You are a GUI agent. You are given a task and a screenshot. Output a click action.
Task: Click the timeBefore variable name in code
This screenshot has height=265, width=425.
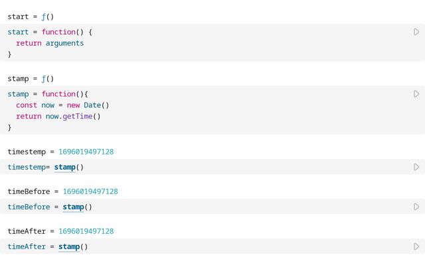(x=29, y=207)
